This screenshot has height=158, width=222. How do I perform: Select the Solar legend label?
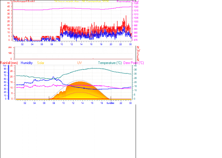coord(41,63)
